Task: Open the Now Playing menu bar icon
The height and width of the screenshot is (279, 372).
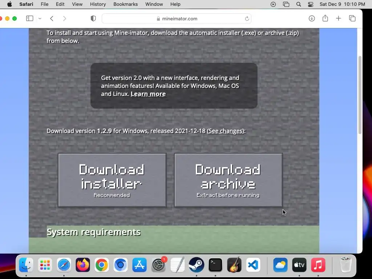Action: pos(273,4)
